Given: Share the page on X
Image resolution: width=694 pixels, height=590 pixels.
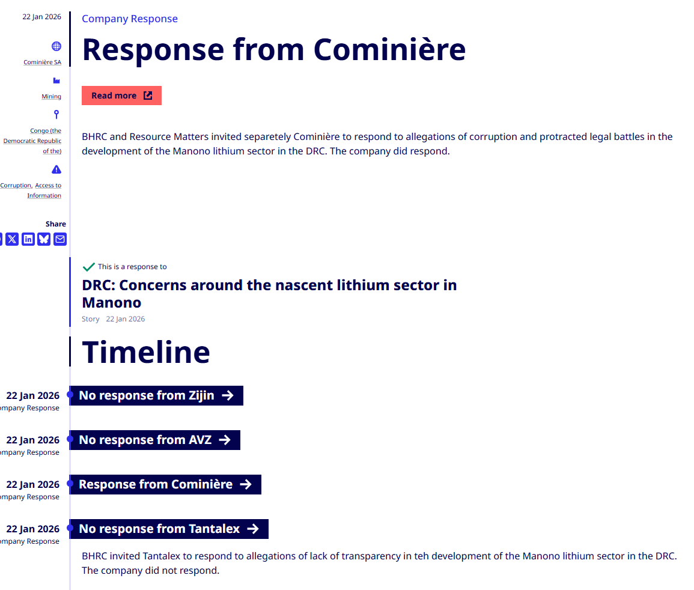Looking at the screenshot, I should click(12, 239).
